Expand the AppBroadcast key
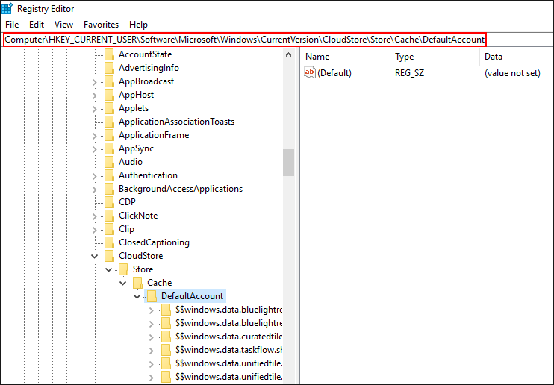Viewport: 554px width, 385px height. pyautogui.click(x=94, y=82)
